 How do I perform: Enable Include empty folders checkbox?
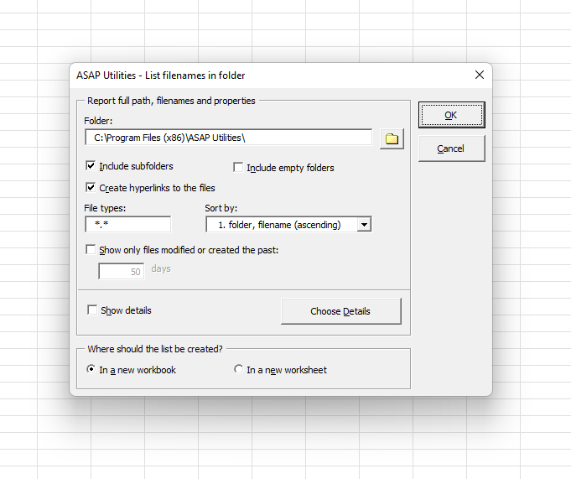238,168
